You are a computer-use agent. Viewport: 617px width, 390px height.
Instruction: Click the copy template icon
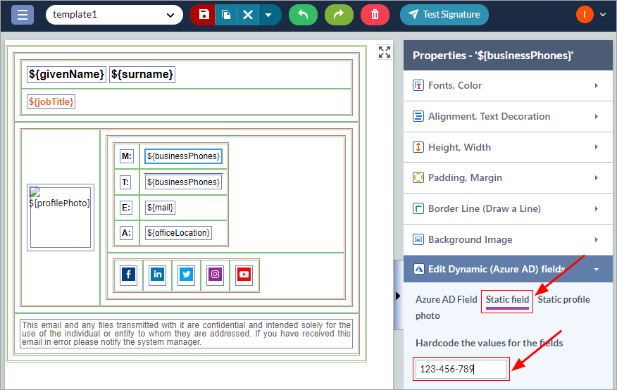[226, 15]
